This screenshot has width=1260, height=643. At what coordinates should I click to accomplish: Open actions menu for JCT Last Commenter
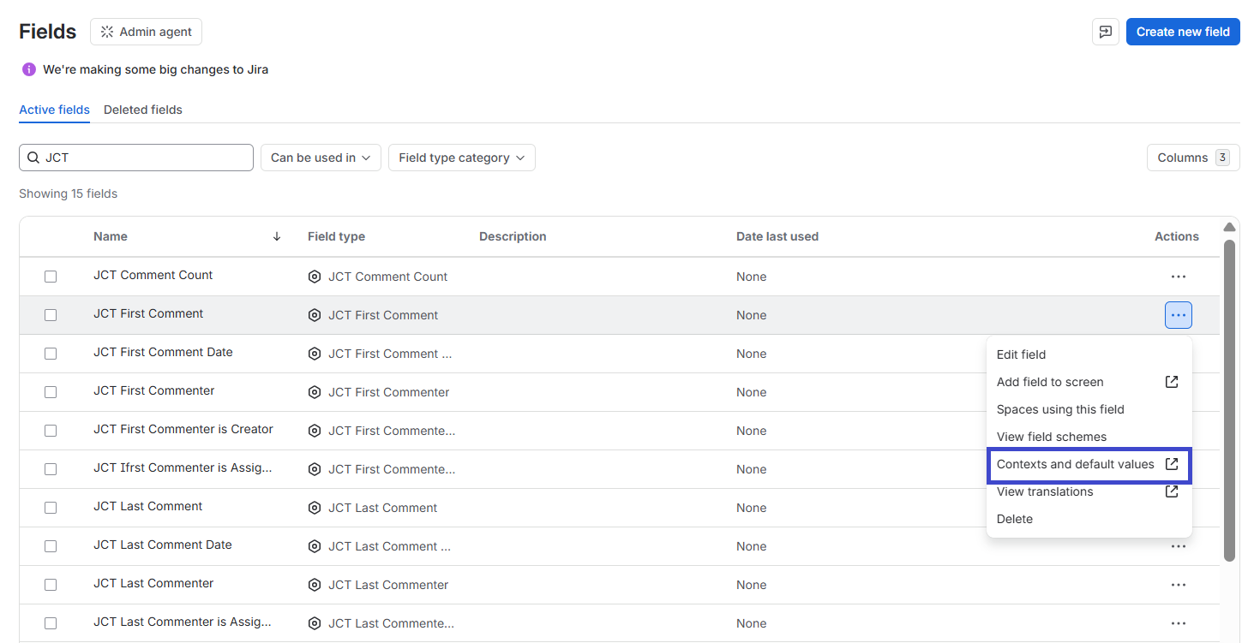(1179, 585)
